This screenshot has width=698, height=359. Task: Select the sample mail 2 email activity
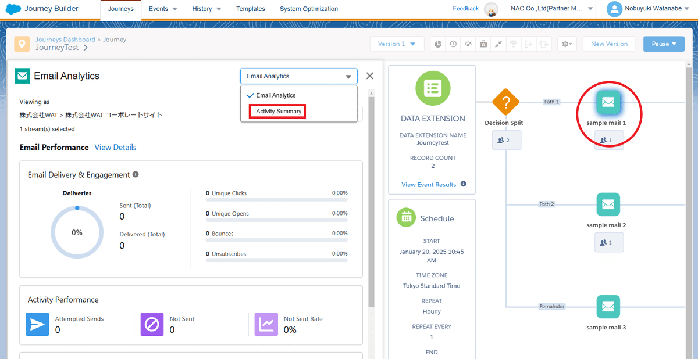coord(608,204)
